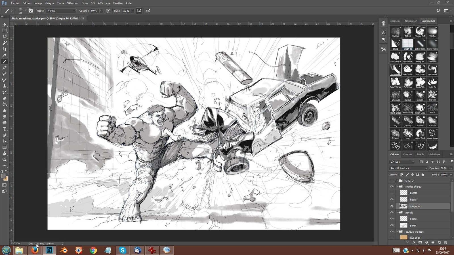Image resolution: width=454 pixels, height=255 pixels.
Task: Select the Type tool
Action: (5, 129)
